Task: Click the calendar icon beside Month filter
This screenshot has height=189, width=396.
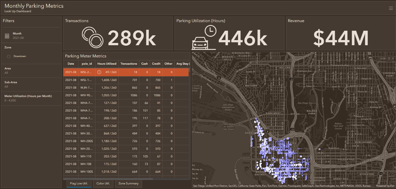Action: click(x=7, y=36)
